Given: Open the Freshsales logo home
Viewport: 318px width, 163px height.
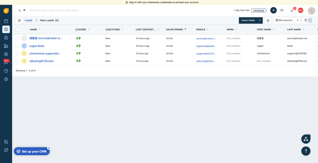Looking at the screenshot, I should coord(6,11).
